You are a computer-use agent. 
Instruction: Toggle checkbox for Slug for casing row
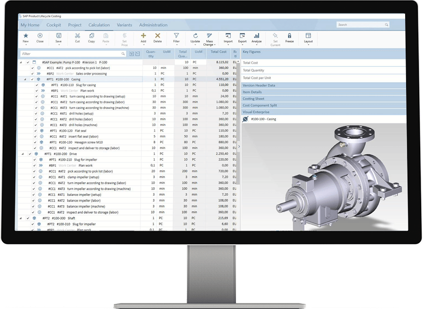tap(37, 85)
